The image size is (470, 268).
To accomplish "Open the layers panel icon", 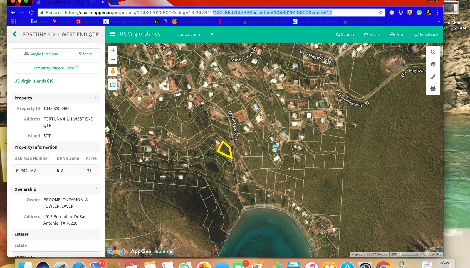I will coord(433,64).
